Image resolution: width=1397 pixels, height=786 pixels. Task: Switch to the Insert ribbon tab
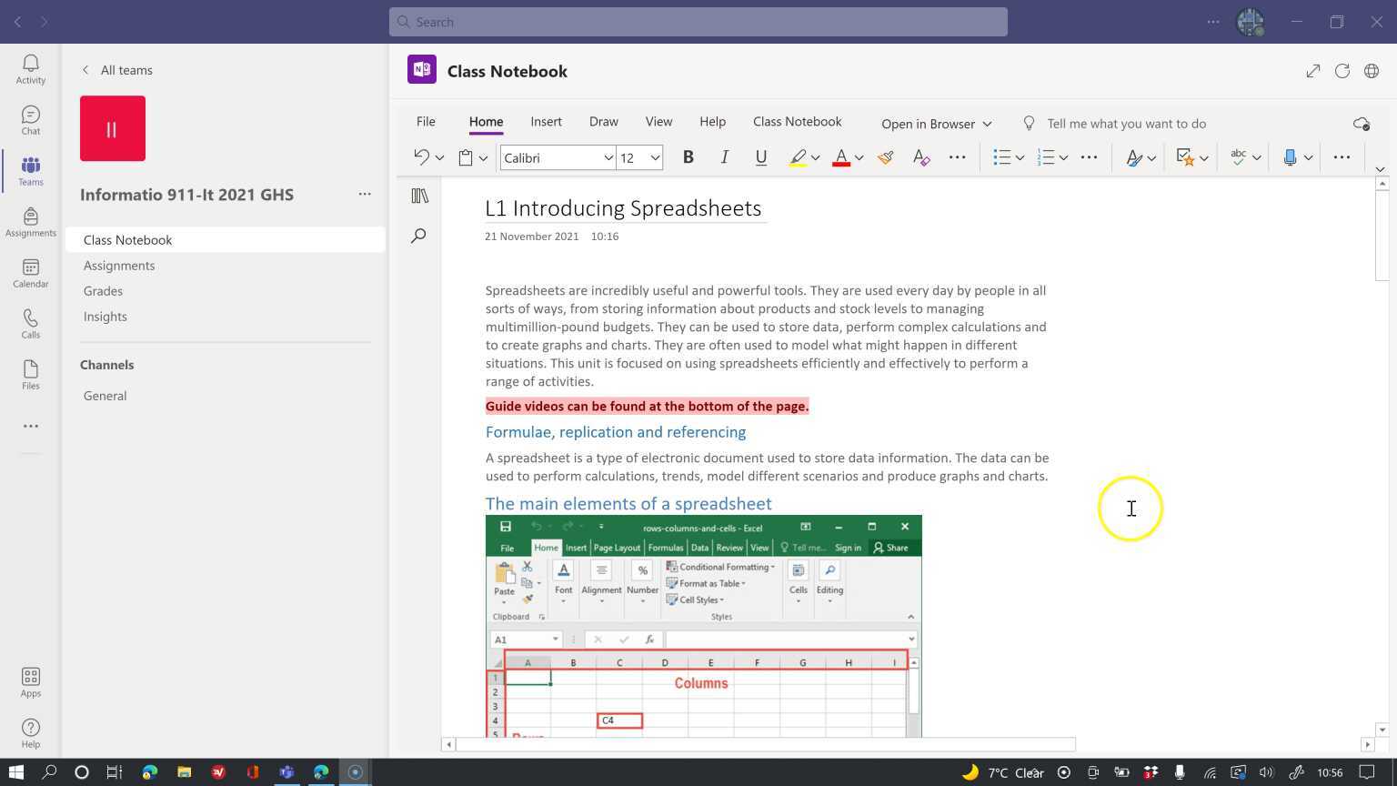pyautogui.click(x=546, y=121)
